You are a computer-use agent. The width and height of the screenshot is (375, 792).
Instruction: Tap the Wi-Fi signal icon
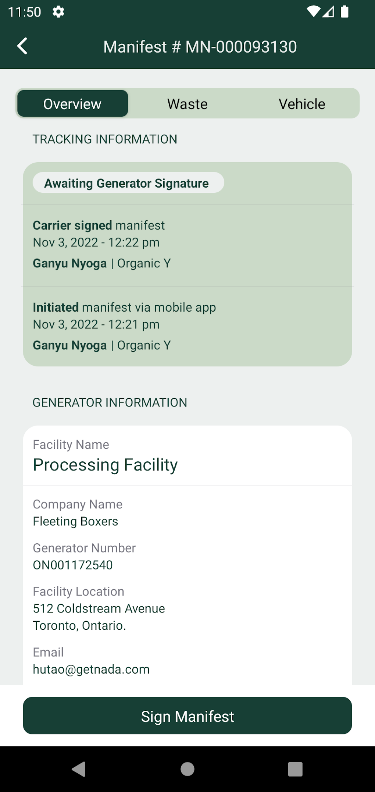pos(313,12)
